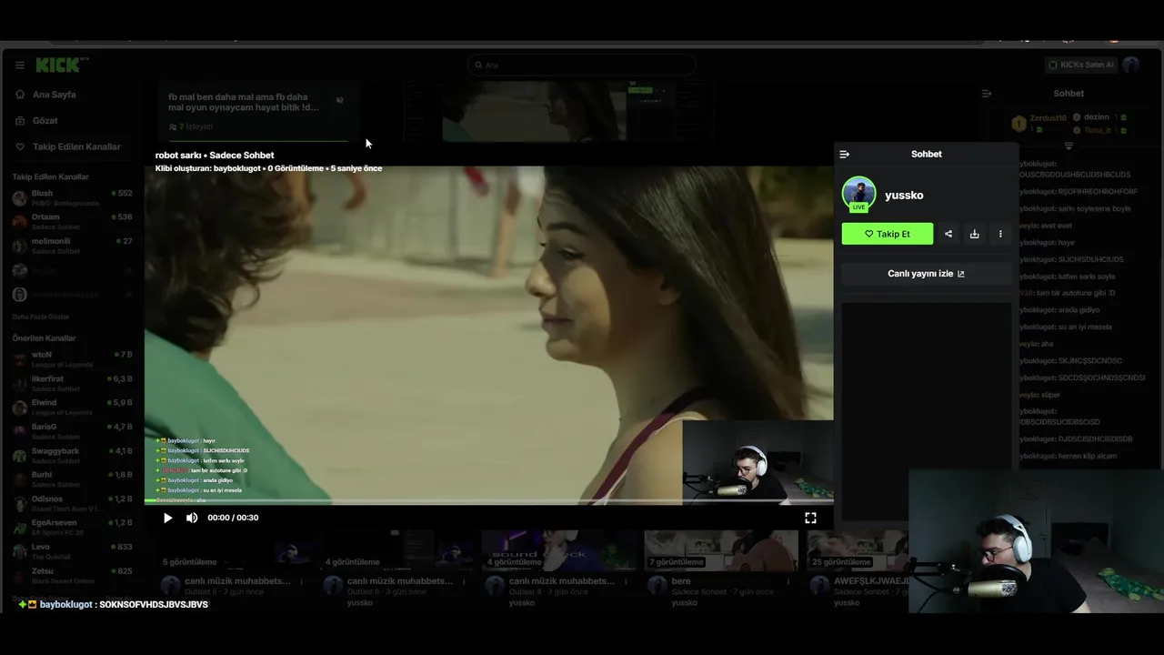Screen dimensions: 1164x655
Task: Click robot sarkı clip title
Action: pos(177,155)
